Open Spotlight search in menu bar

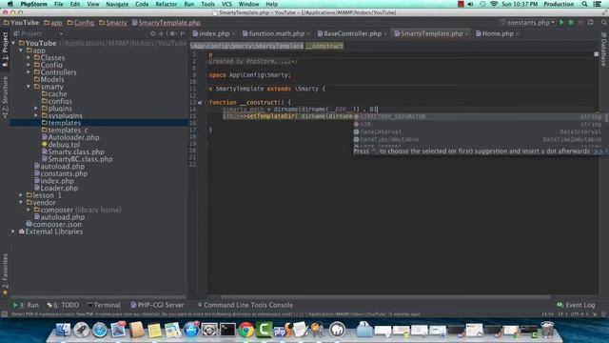click(584, 4)
